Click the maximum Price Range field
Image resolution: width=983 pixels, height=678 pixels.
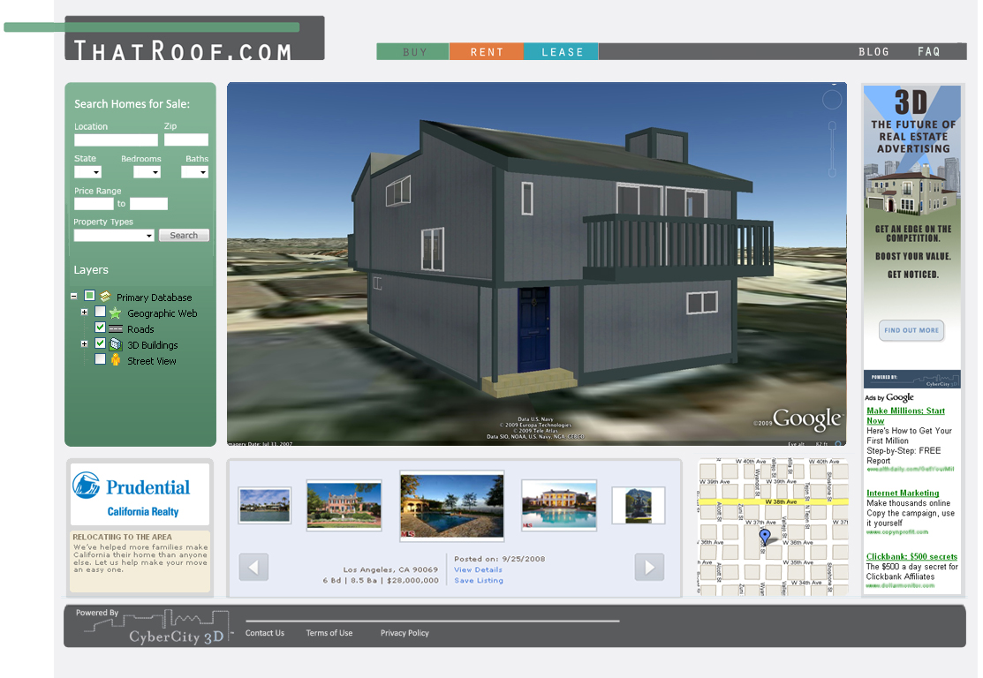pos(148,204)
